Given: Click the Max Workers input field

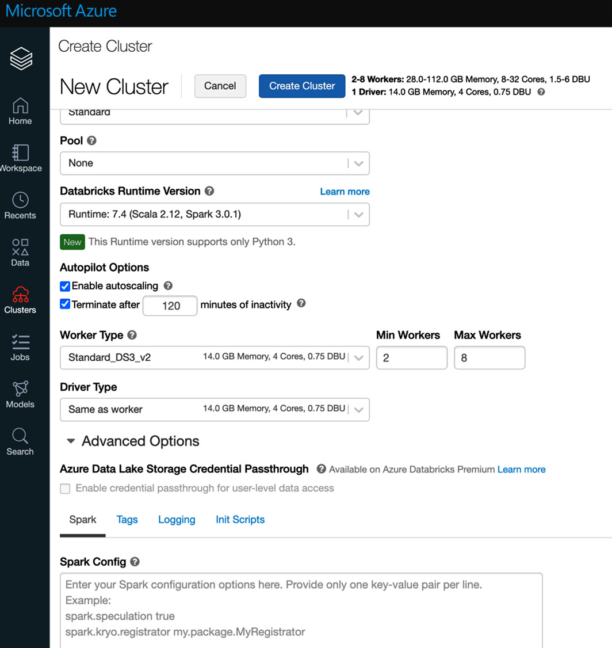Looking at the screenshot, I should [x=489, y=357].
